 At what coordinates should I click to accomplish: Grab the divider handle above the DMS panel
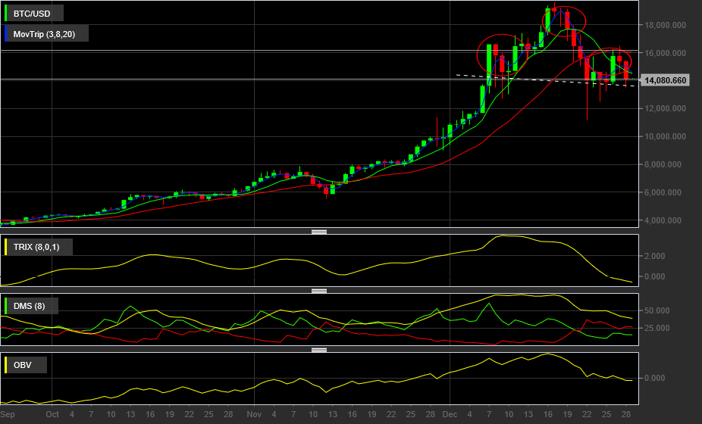pos(318,291)
